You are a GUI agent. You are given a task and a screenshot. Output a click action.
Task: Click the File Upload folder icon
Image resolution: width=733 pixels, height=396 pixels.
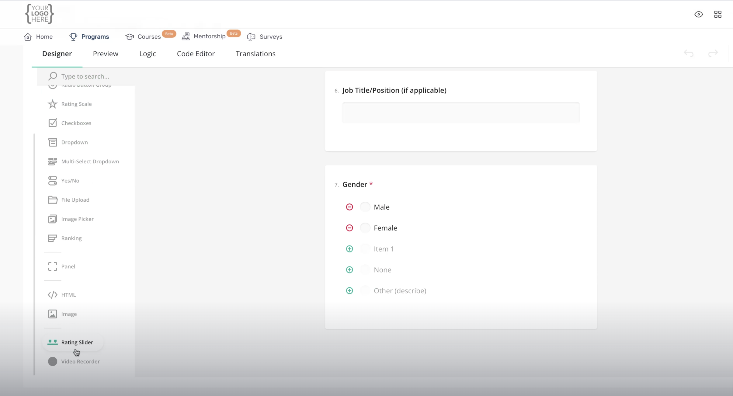click(x=53, y=200)
